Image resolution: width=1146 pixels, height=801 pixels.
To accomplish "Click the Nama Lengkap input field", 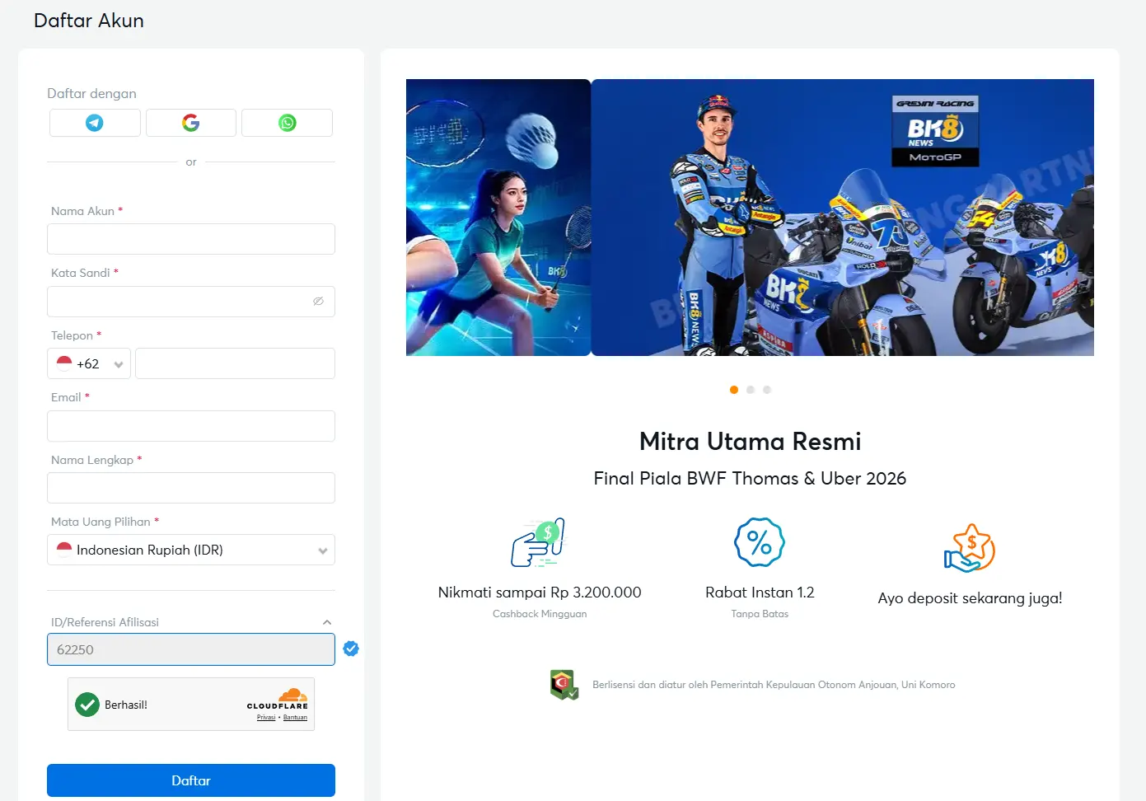I will [x=191, y=488].
